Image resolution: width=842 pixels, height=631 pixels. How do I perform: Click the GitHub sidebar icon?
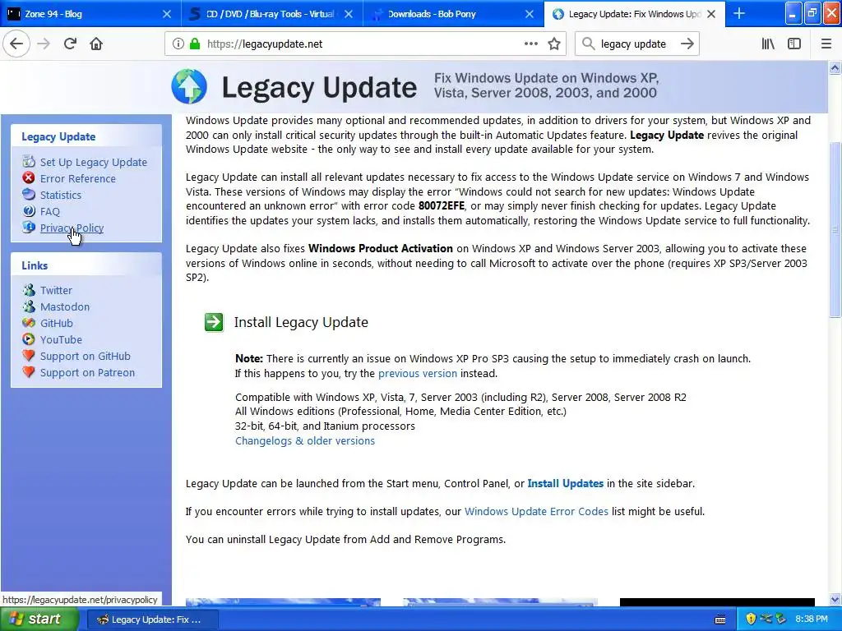[x=29, y=322]
